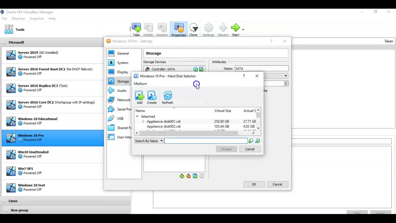Click controller Name field containing SATA
Screen dimensions: 396x223
click(x=261, y=68)
